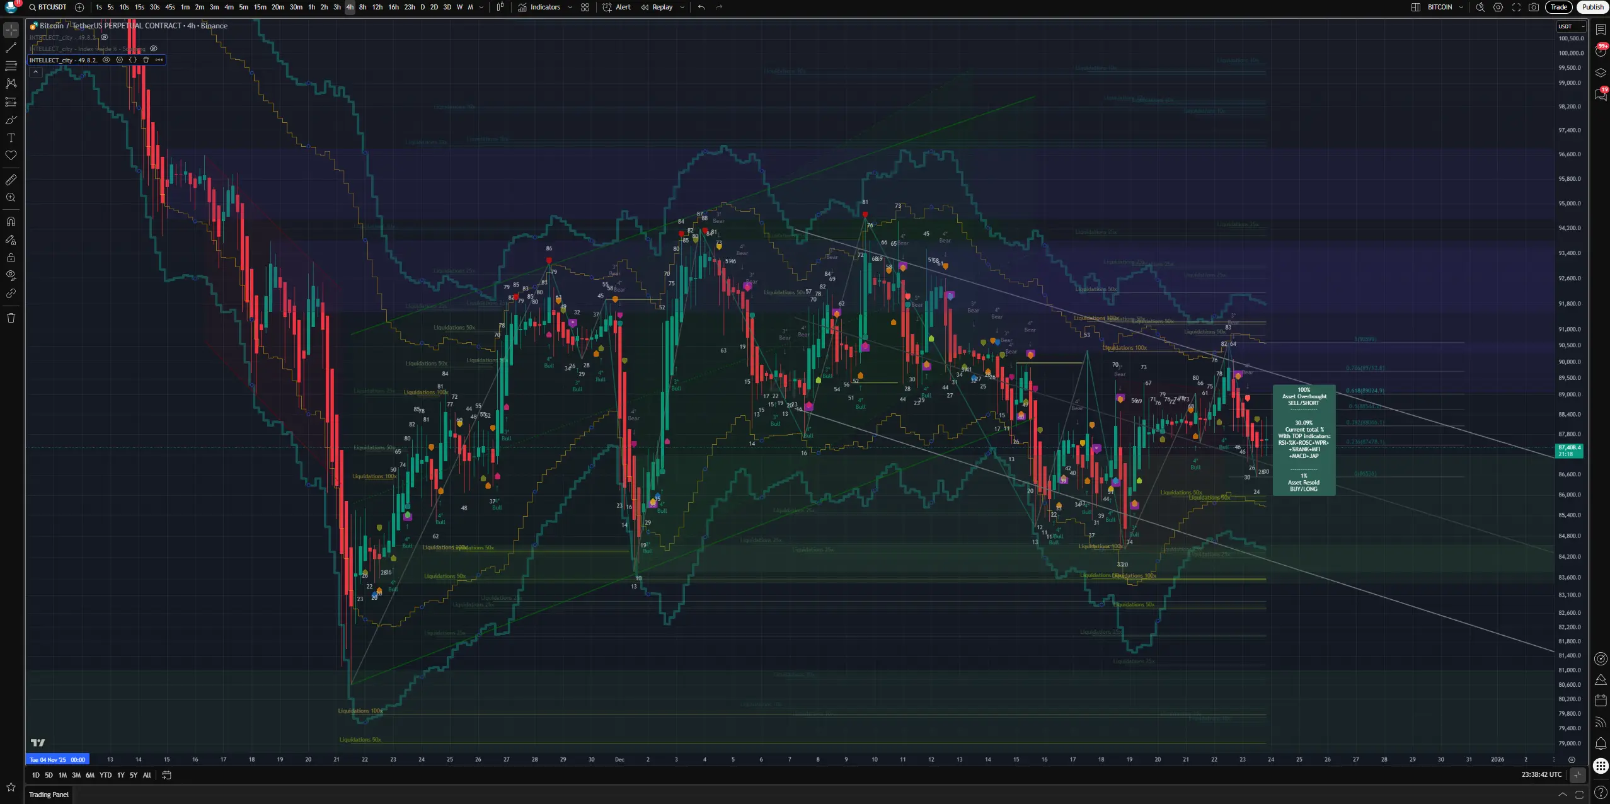Select the 3M date range
Viewport: 1610px width, 804px height.
pos(76,776)
